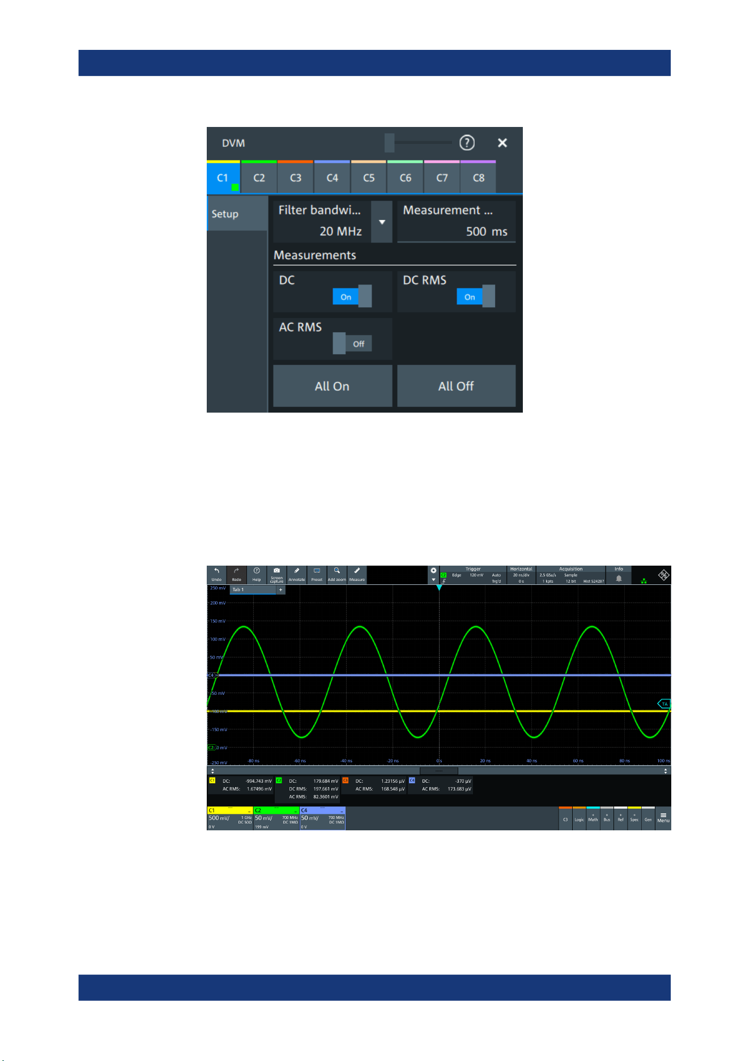Open the Filter bandwidth dropdown arrow
The width and height of the screenshot is (750, 1061).
pyautogui.click(x=382, y=222)
